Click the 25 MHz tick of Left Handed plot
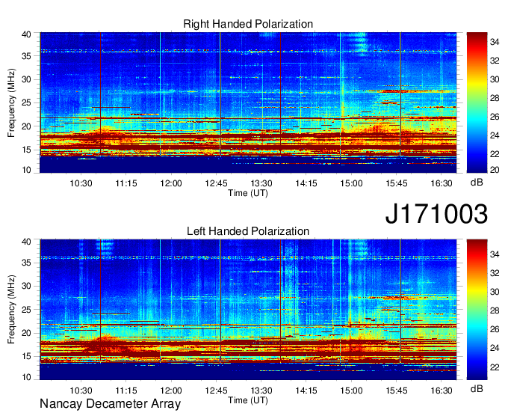The width and height of the screenshot is (508, 413). click(x=26, y=310)
